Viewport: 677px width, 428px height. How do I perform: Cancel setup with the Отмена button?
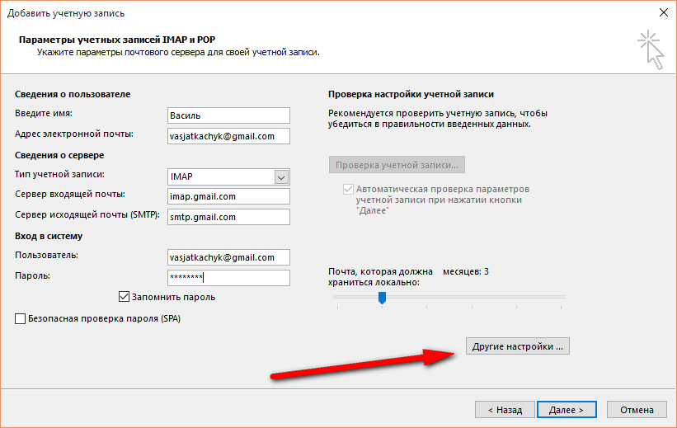pyautogui.click(x=637, y=409)
